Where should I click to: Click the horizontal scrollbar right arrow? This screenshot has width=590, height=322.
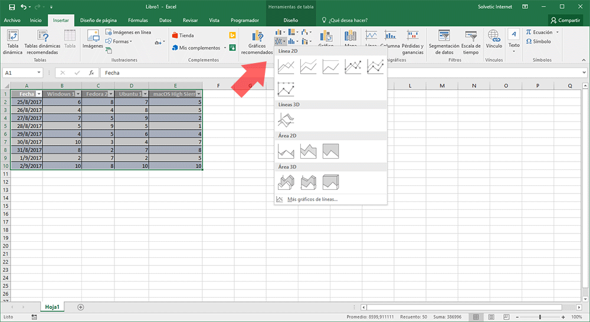[579, 307]
